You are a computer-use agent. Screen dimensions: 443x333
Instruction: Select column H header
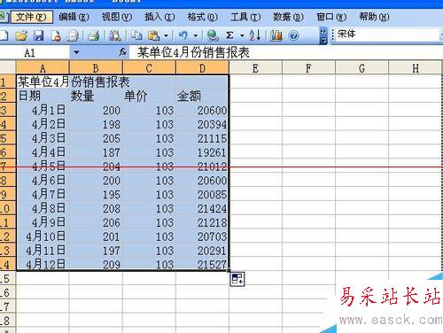tap(415, 68)
